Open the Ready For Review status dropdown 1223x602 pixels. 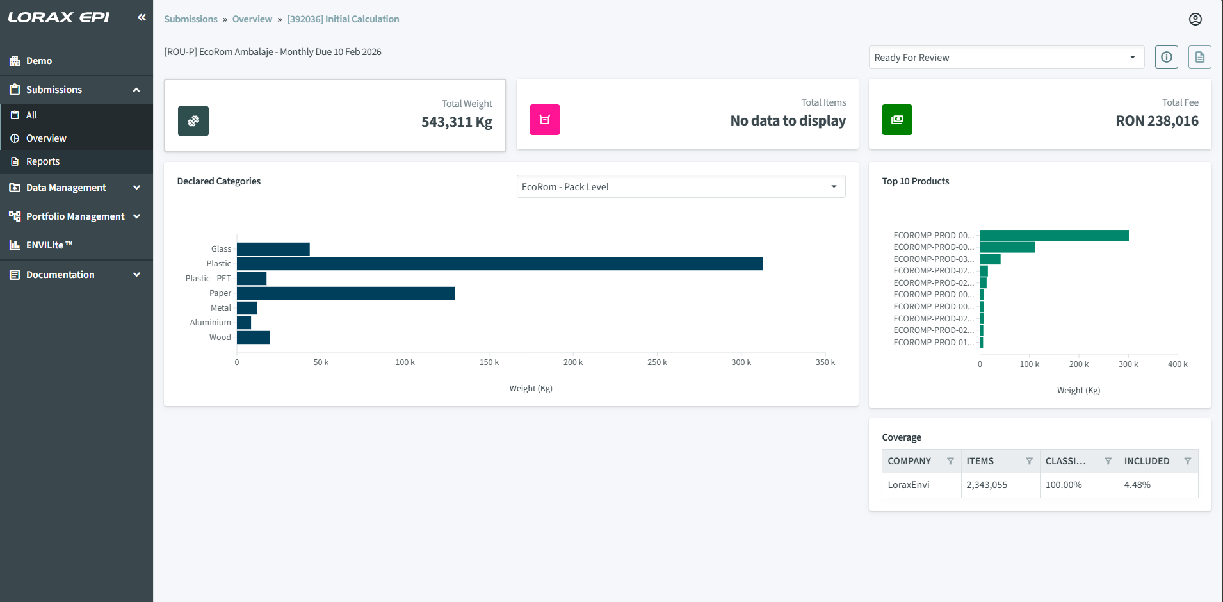[x=1006, y=58]
